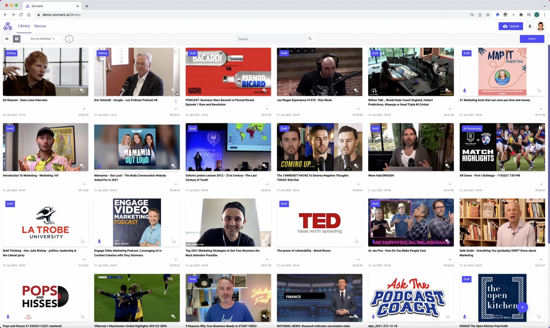Open the Metaphysical Milkshake thumbnail

[411, 222]
